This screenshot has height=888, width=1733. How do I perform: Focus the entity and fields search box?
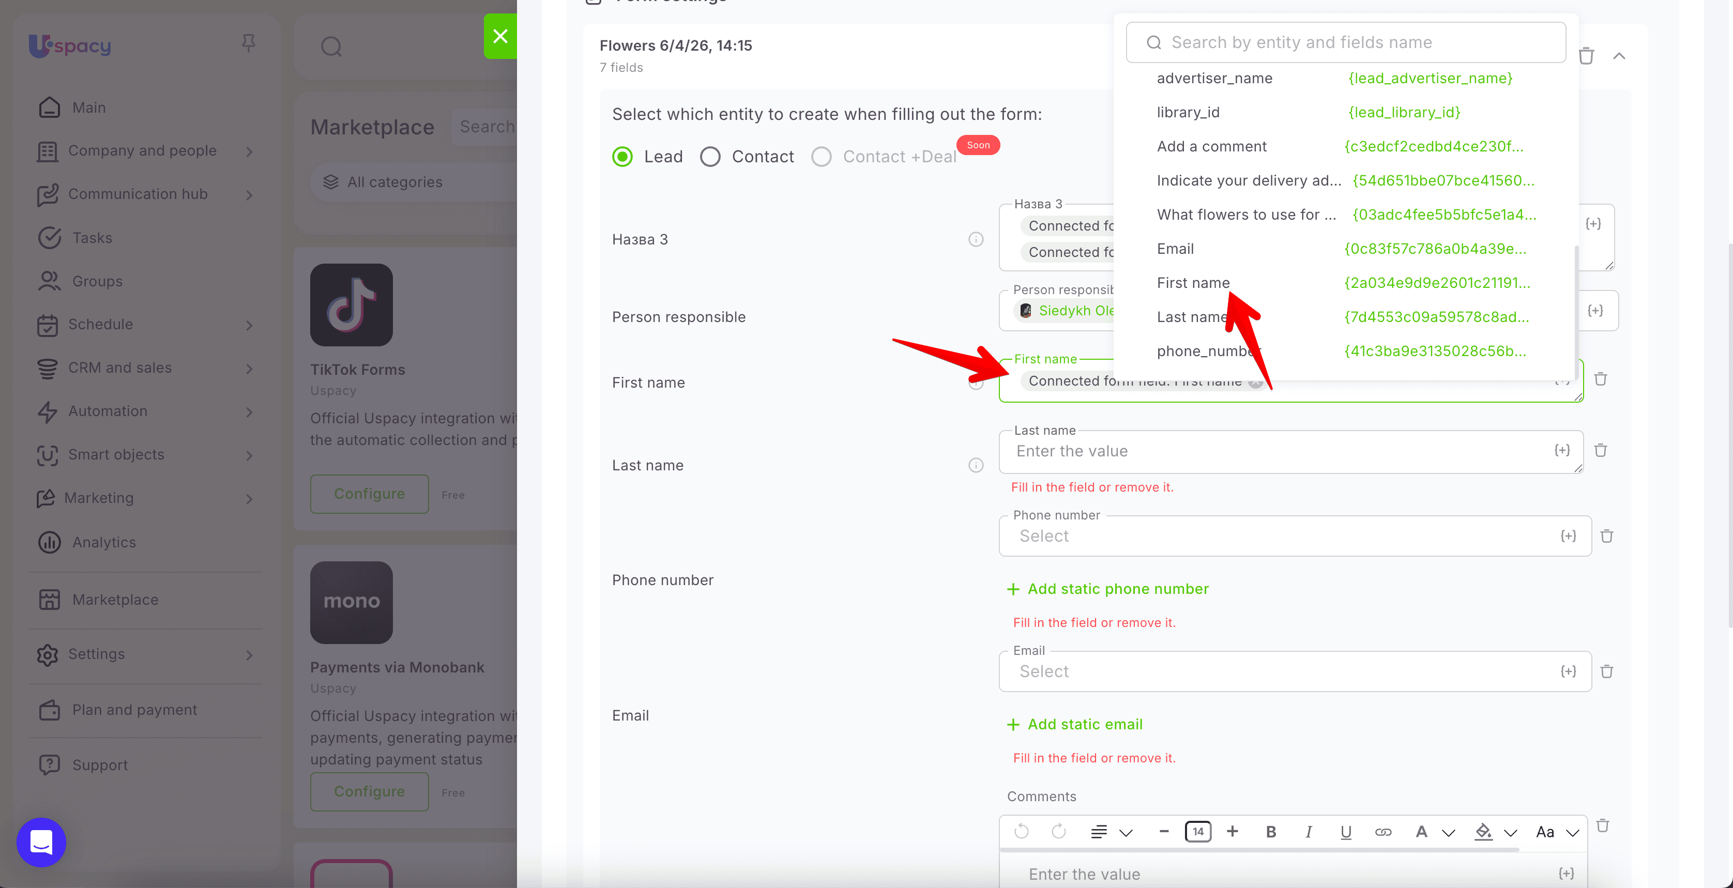1345,42
